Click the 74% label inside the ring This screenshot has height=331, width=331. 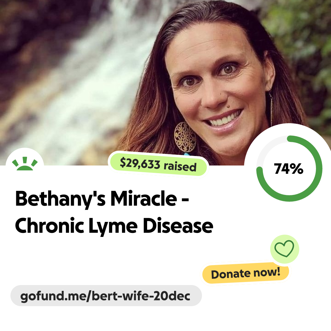[289, 169]
